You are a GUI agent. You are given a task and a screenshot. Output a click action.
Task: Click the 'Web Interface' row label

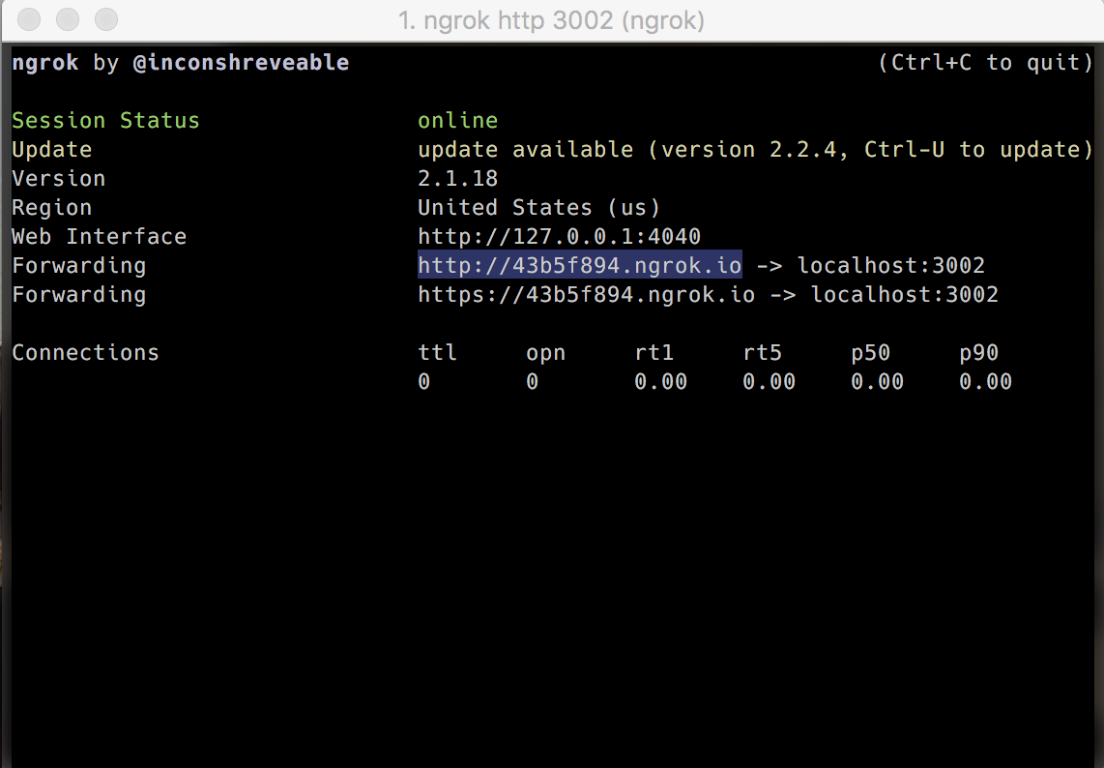tap(100, 236)
